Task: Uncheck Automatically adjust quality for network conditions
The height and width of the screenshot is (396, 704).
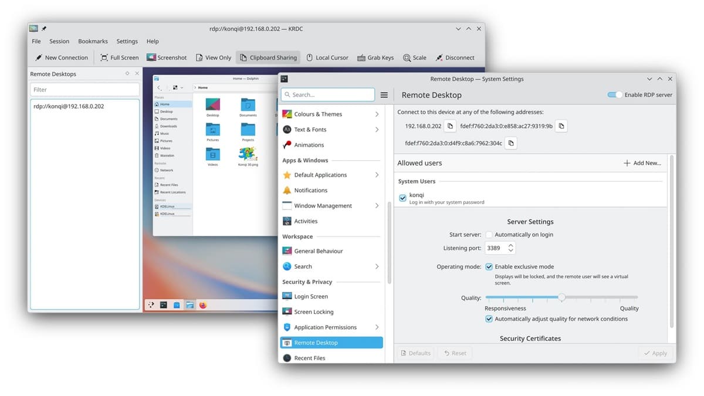Action: tap(489, 319)
